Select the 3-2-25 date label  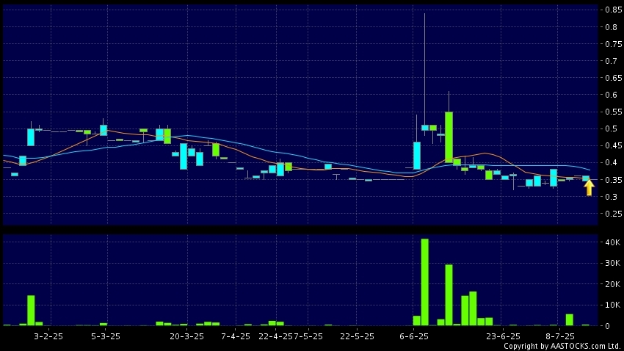(48, 336)
